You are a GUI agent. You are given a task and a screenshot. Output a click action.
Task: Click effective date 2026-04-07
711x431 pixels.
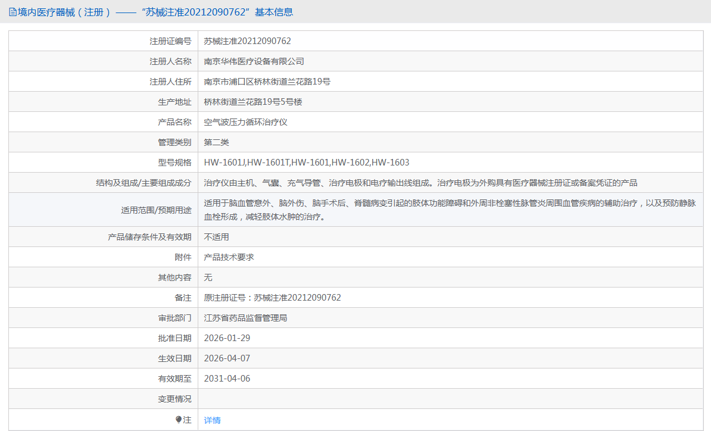[x=227, y=358]
